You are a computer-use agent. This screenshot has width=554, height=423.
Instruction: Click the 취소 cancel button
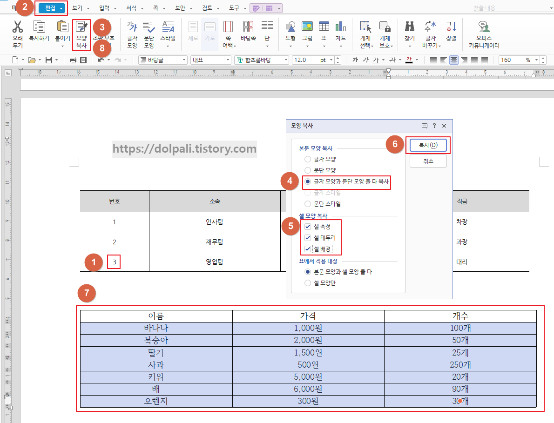[x=428, y=161]
